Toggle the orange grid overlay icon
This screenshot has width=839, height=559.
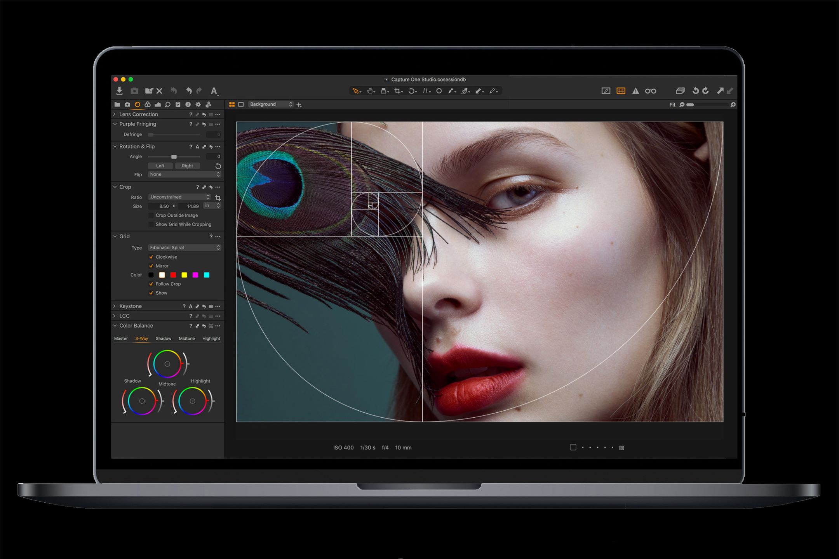pos(621,91)
